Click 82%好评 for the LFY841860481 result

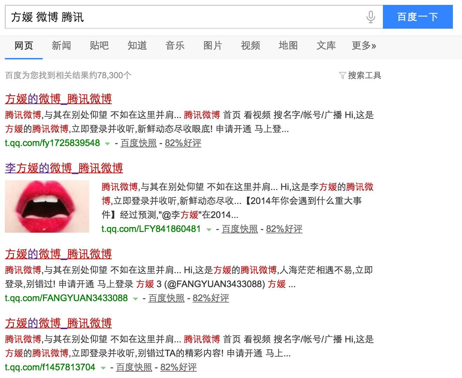point(284,229)
